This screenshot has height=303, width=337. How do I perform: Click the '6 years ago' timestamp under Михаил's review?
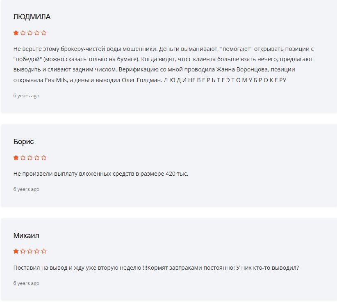[x=26, y=283]
